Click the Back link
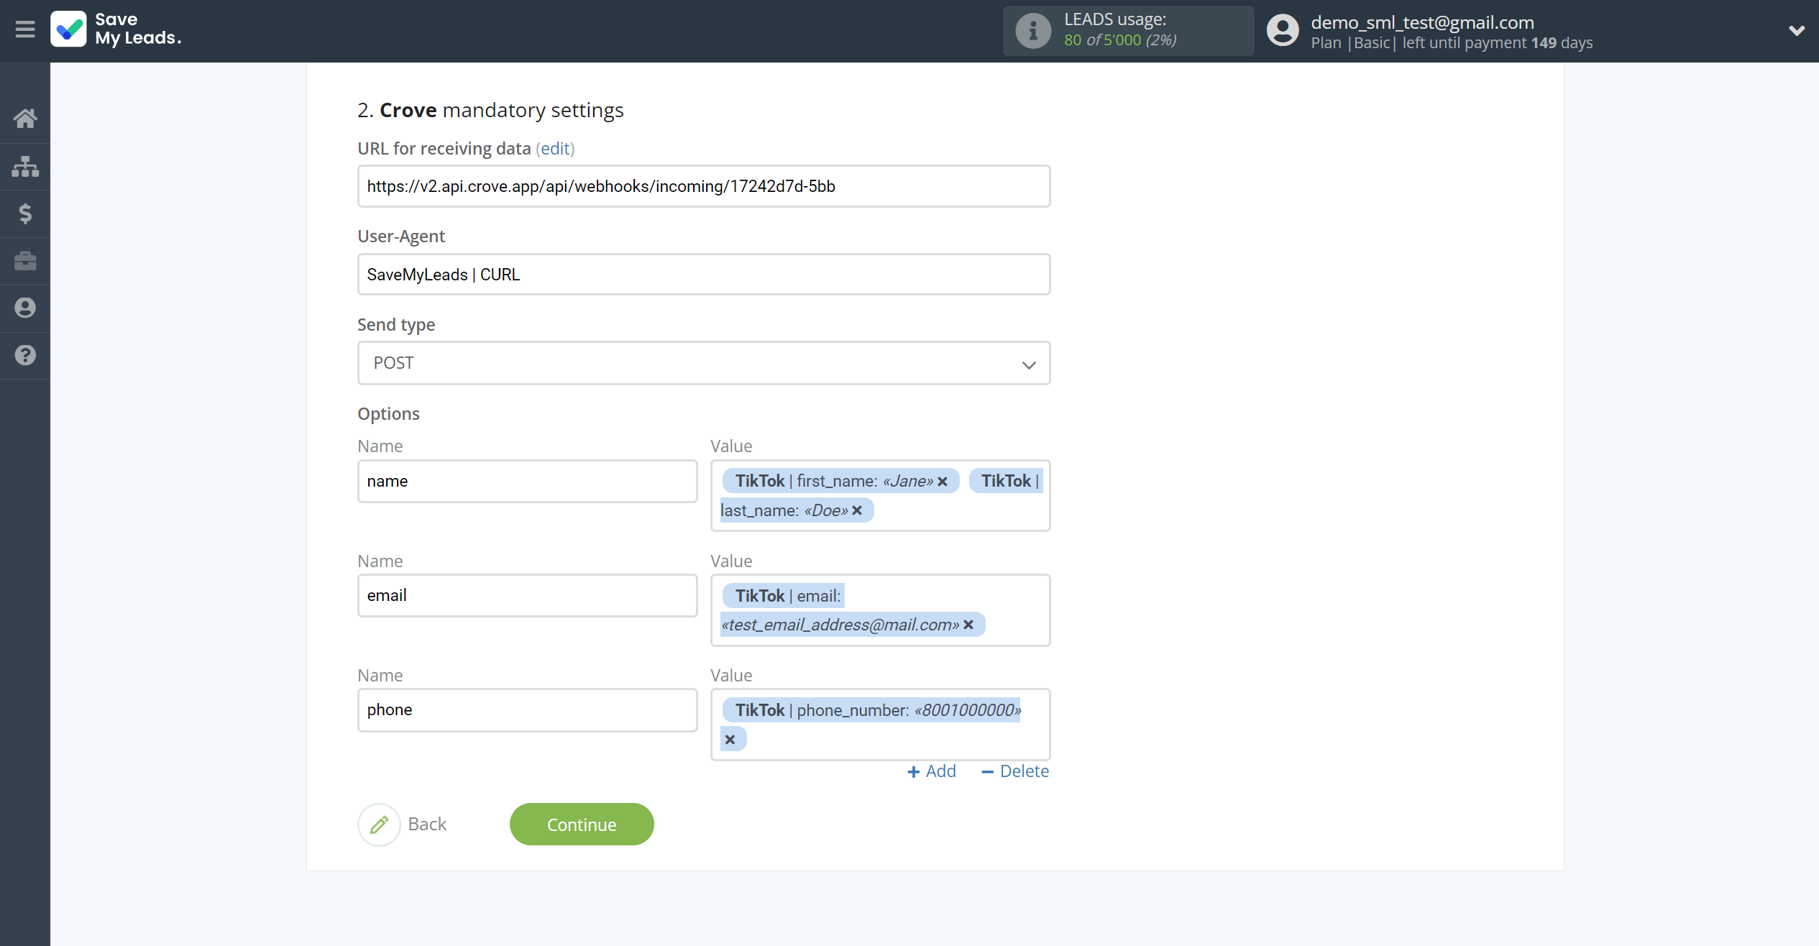The image size is (1819, 946). pyautogui.click(x=427, y=825)
